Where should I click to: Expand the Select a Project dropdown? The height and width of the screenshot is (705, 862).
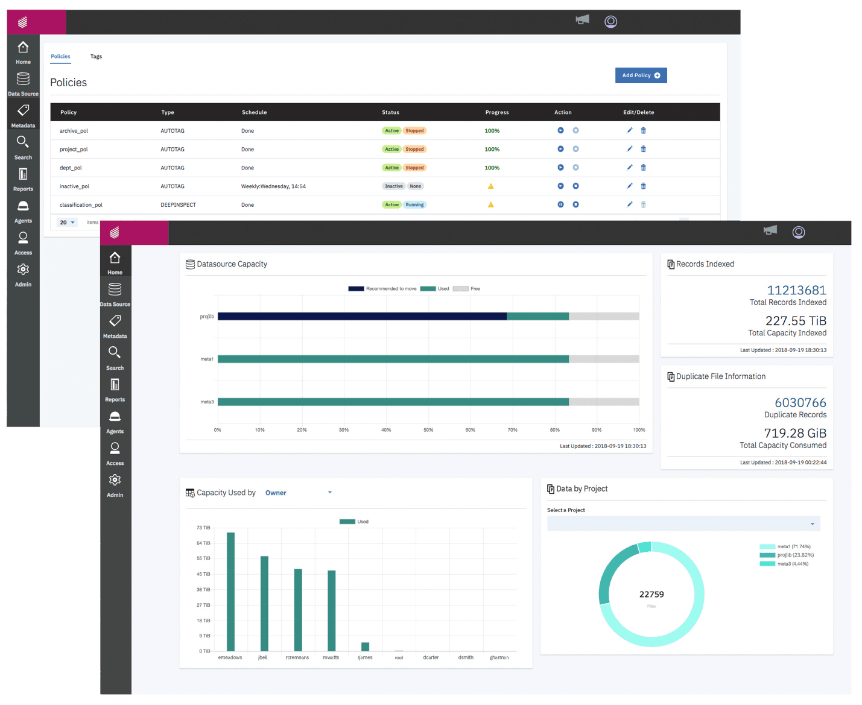pyautogui.click(x=683, y=523)
